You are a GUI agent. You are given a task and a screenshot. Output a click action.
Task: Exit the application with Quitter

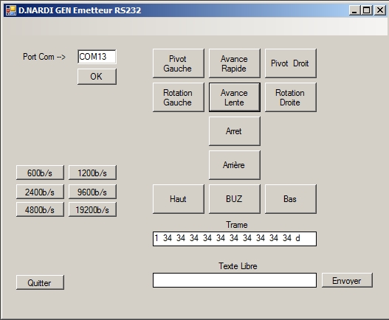click(40, 282)
